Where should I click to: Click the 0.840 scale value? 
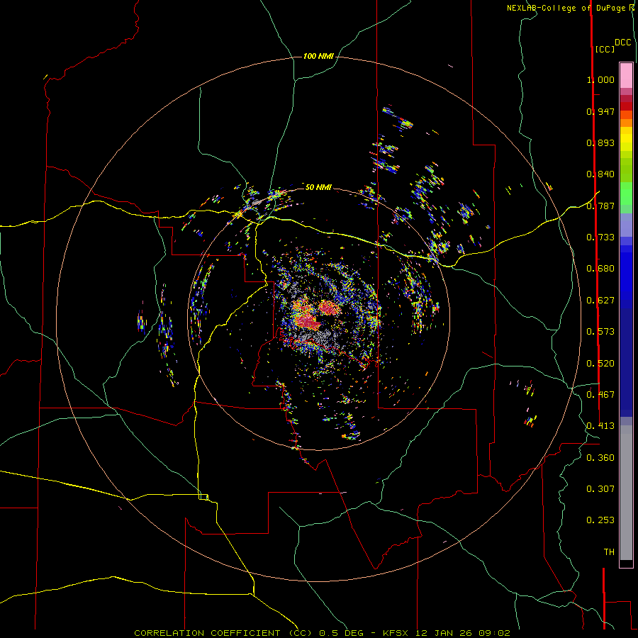click(600, 174)
